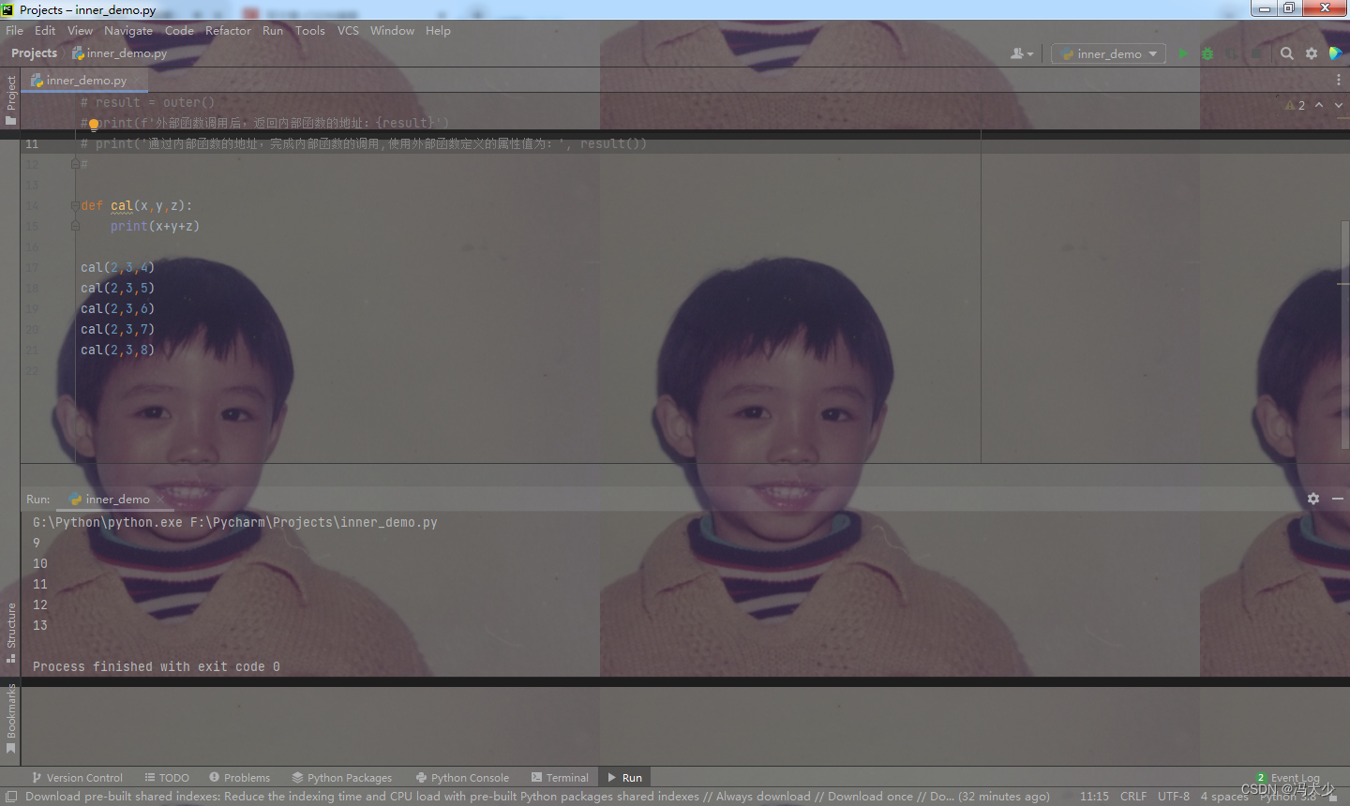This screenshot has height=806, width=1350.
Task: Change CRLF line separator in status bar
Action: [x=1133, y=797]
